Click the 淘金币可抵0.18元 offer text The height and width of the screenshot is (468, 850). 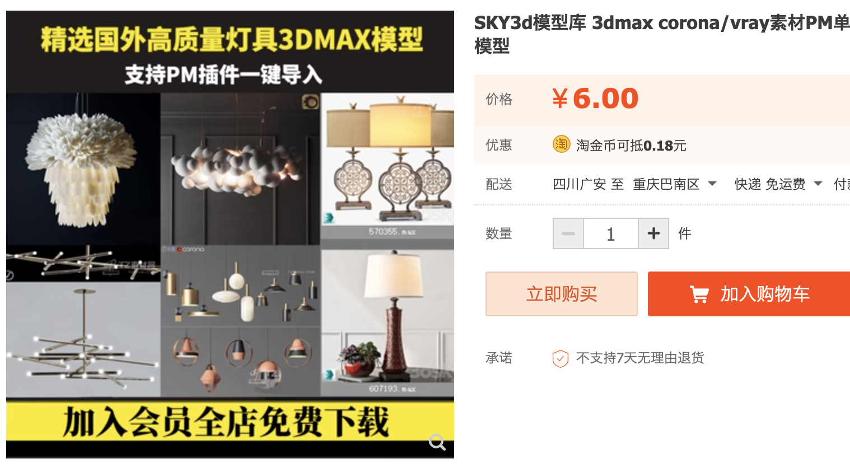(x=631, y=146)
